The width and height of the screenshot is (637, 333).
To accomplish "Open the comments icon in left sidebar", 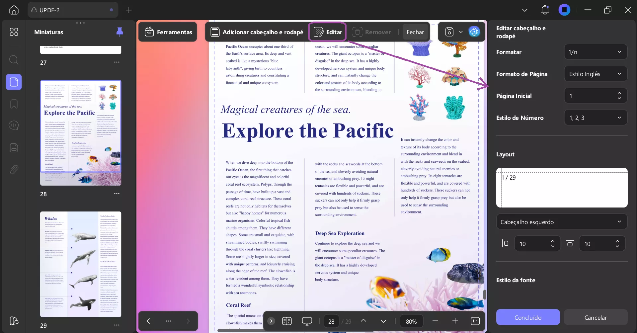I will coord(14,125).
